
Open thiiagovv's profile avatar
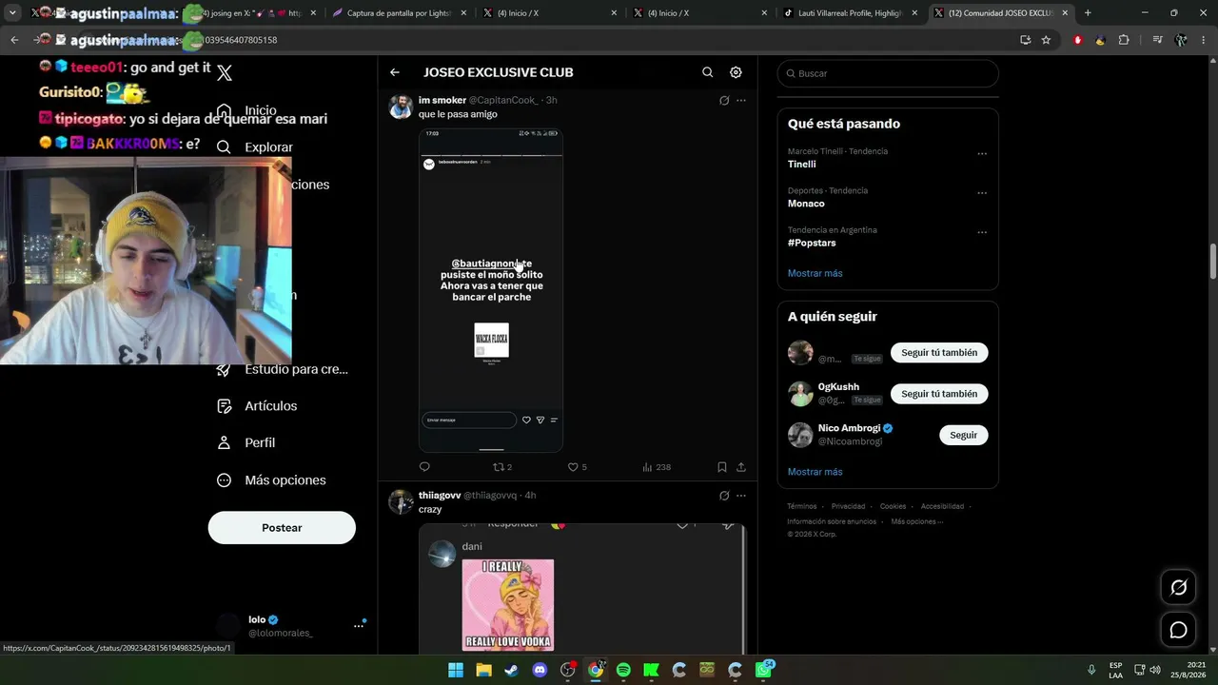click(x=401, y=501)
